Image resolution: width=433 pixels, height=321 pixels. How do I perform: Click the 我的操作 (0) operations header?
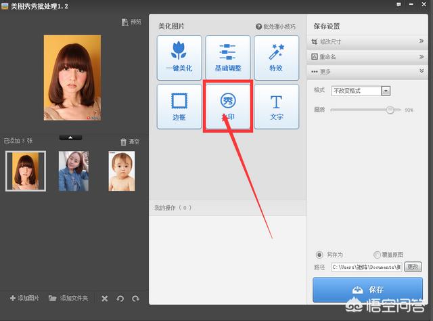pos(228,208)
